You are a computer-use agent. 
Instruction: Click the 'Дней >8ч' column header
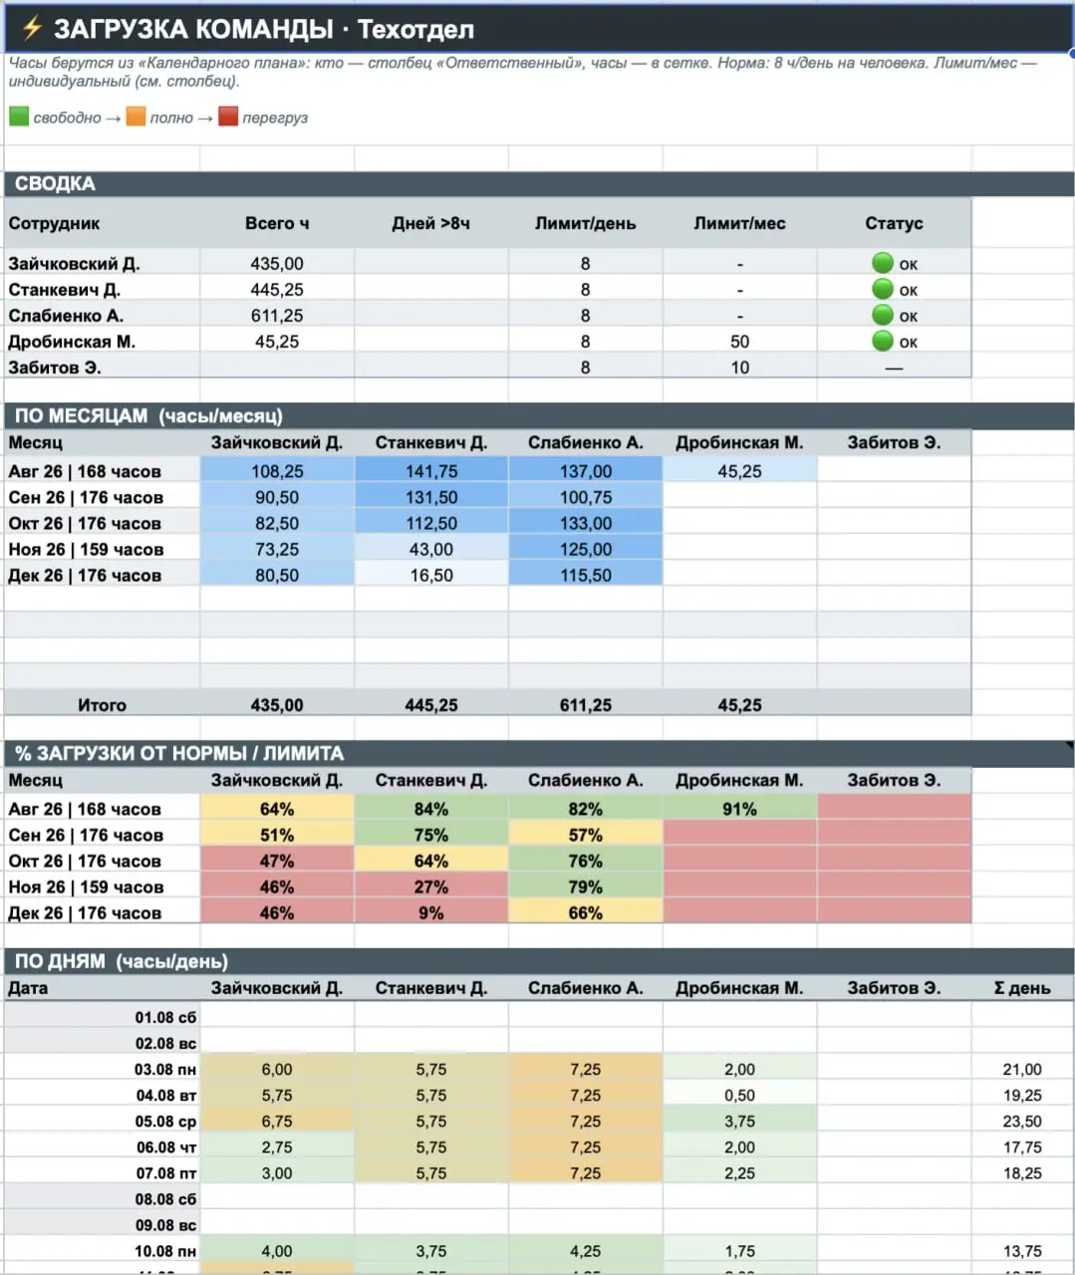(x=431, y=223)
